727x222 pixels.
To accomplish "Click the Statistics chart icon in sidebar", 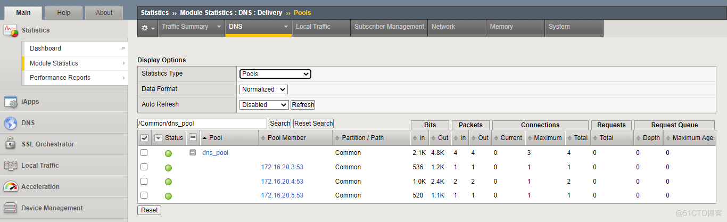I will (11, 30).
